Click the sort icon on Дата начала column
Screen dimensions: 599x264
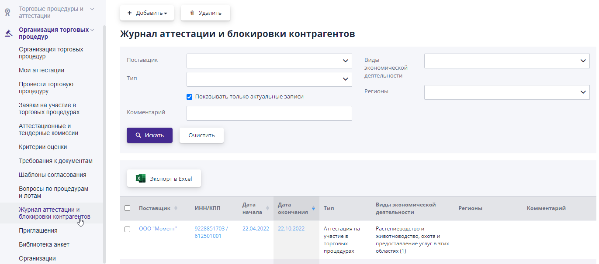[268, 208]
